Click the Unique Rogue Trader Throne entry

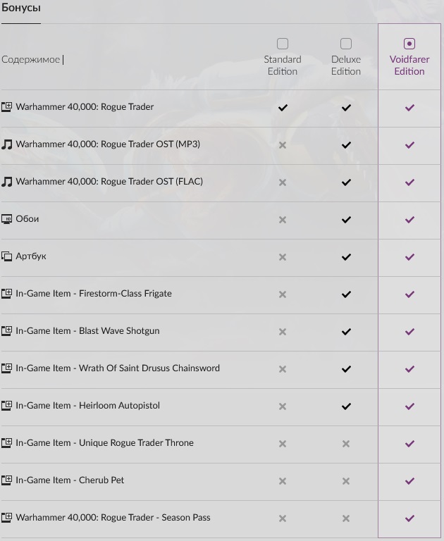[104, 443]
